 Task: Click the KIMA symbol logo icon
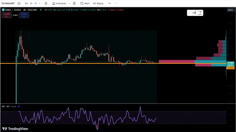tap(3, 10)
